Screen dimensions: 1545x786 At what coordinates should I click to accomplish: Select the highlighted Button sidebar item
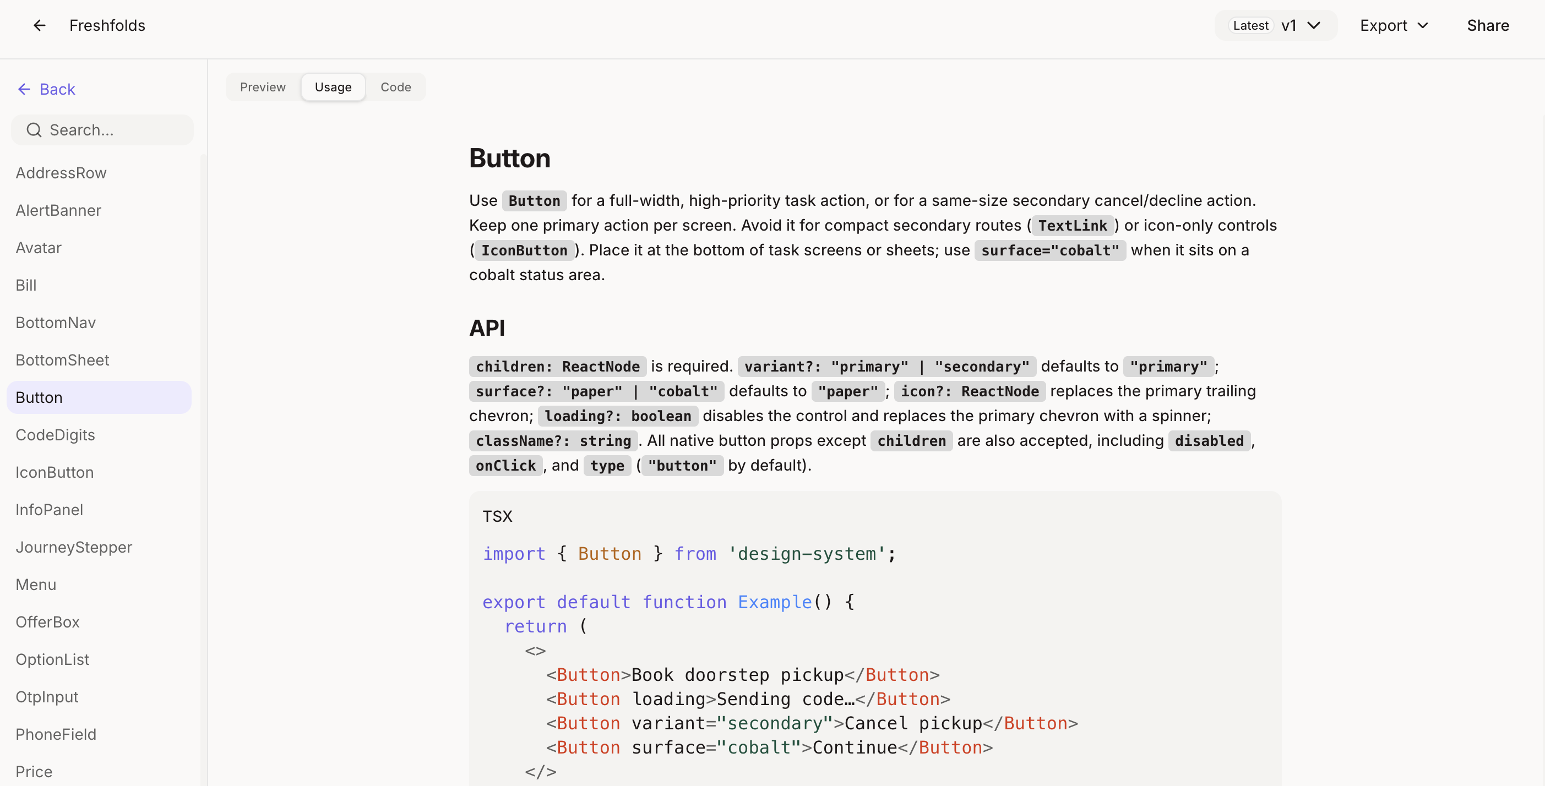coord(99,397)
